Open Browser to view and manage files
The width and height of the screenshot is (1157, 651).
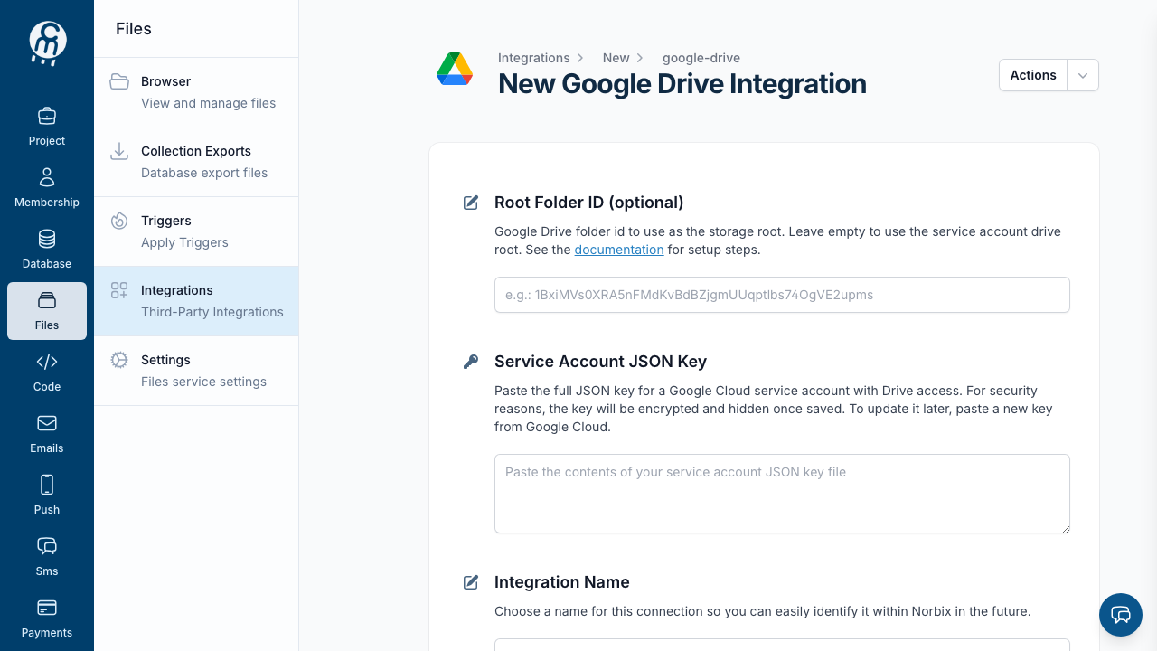[x=196, y=92]
